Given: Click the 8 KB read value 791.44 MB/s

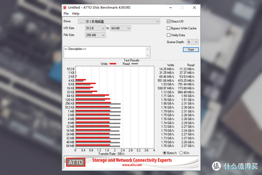Looking at the screenshot, I should [186, 84].
